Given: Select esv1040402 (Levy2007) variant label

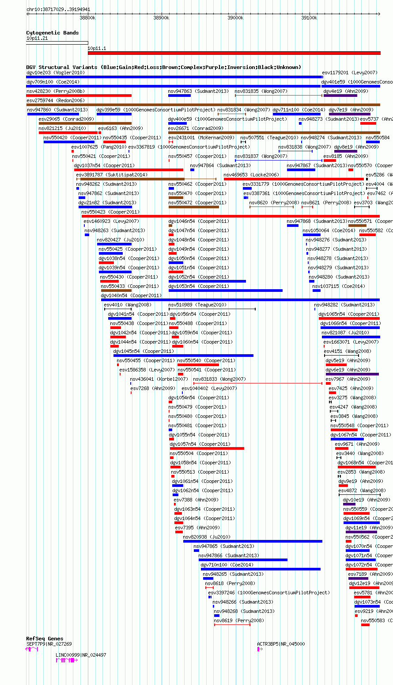Looking at the screenshot, I should pyautogui.click(x=209, y=388).
